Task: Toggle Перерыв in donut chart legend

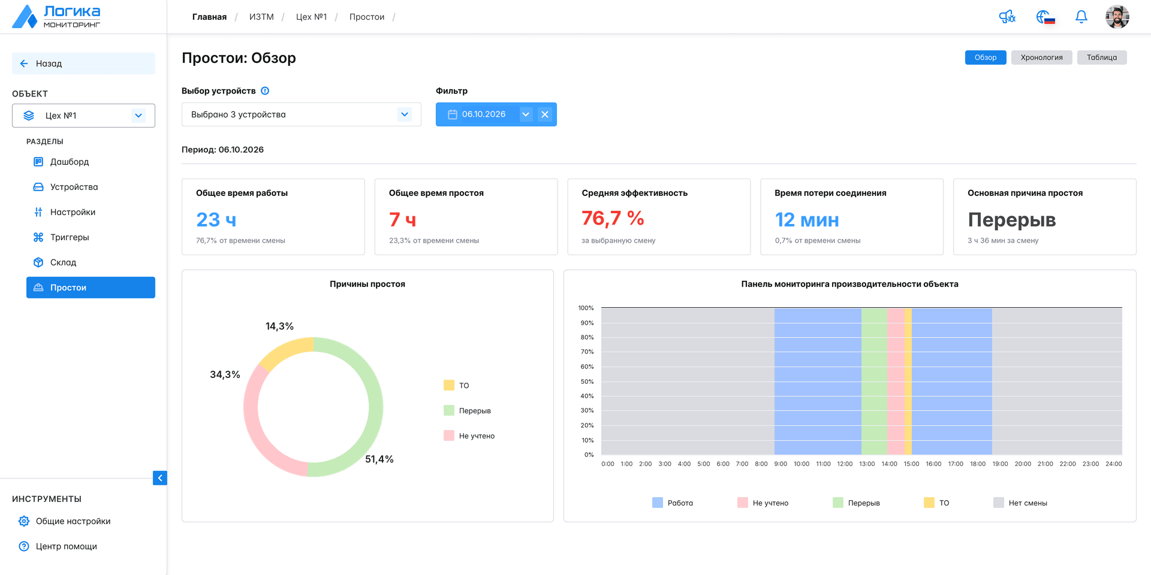Action: coord(467,410)
